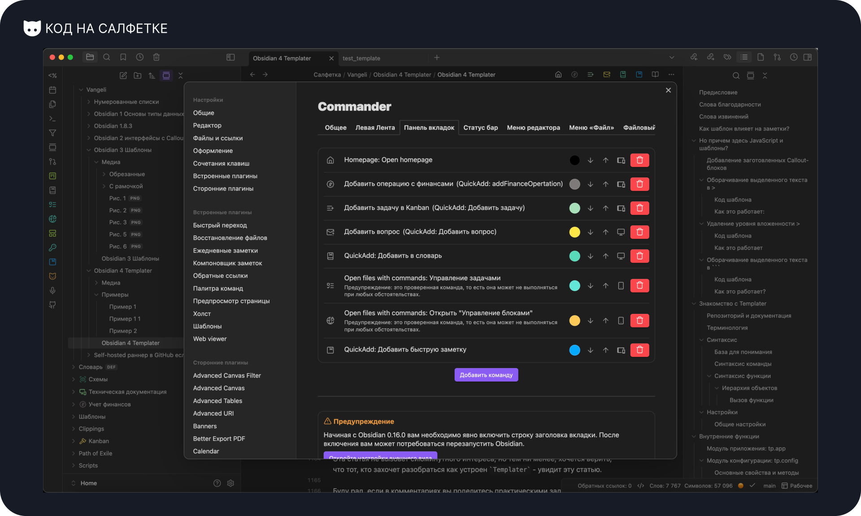Open 'Пример 2' note in tree

click(123, 331)
